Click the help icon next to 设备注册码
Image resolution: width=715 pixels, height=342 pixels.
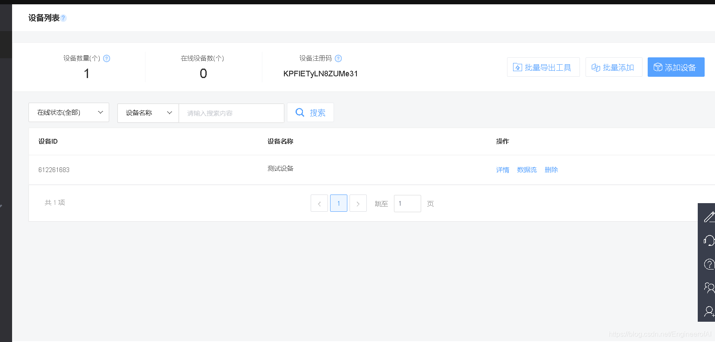[338, 59]
